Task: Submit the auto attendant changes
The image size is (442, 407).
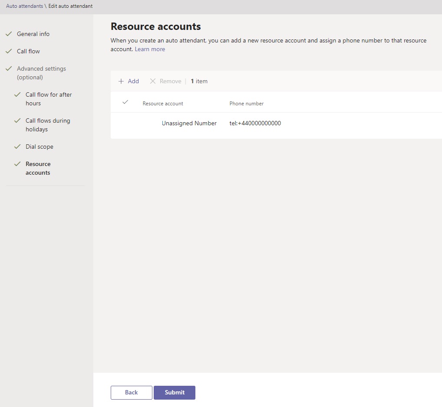Action: (x=175, y=393)
